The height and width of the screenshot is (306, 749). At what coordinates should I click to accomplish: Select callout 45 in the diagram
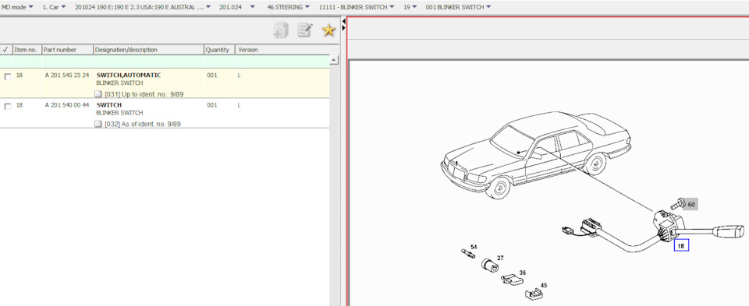[544, 286]
